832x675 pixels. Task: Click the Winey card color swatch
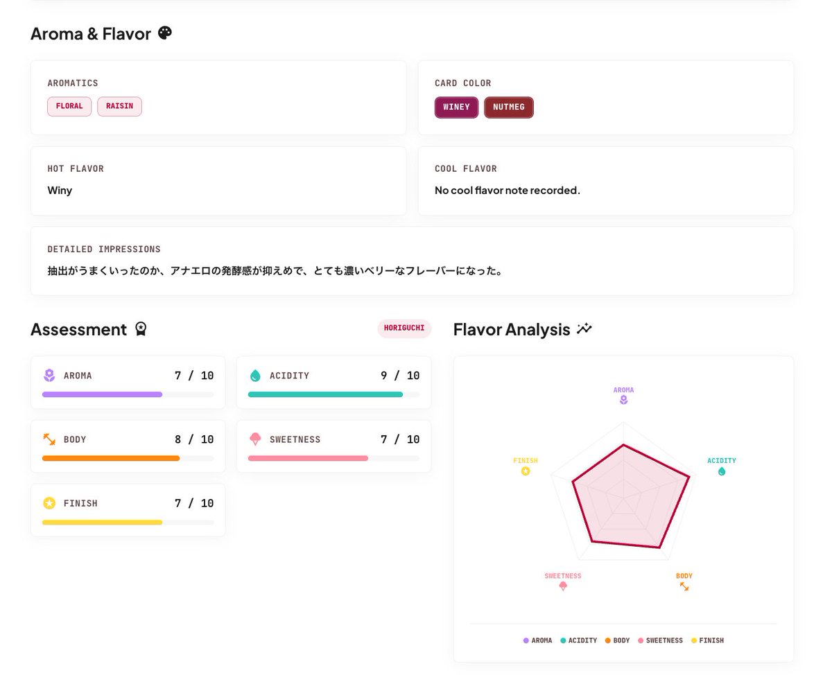pyautogui.click(x=456, y=107)
